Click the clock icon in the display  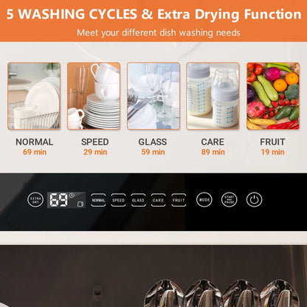point(72,196)
